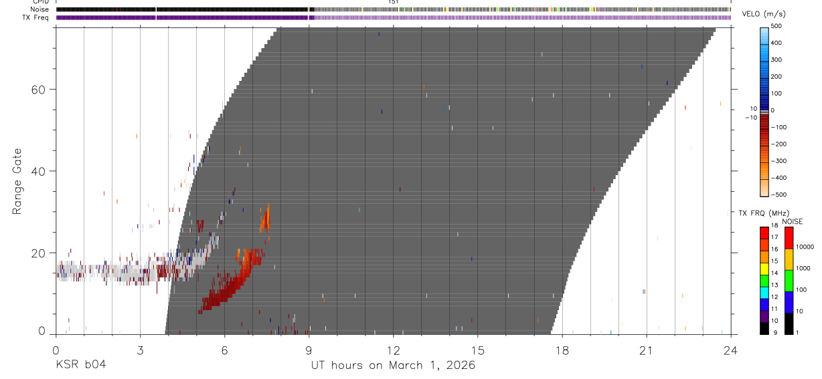The width and height of the screenshot is (822, 379).
Task: Select the yellow 14–15 MHz TX FRQ swatch
Action: click(x=764, y=267)
